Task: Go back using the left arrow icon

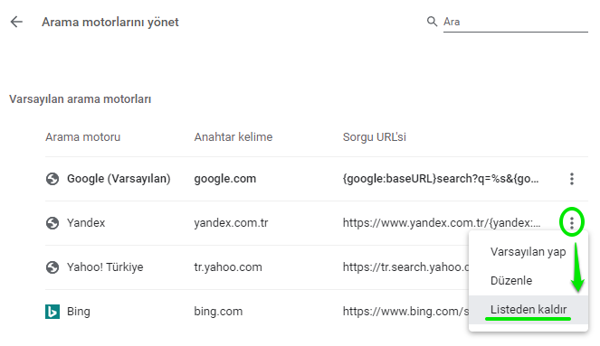Action: [x=16, y=22]
